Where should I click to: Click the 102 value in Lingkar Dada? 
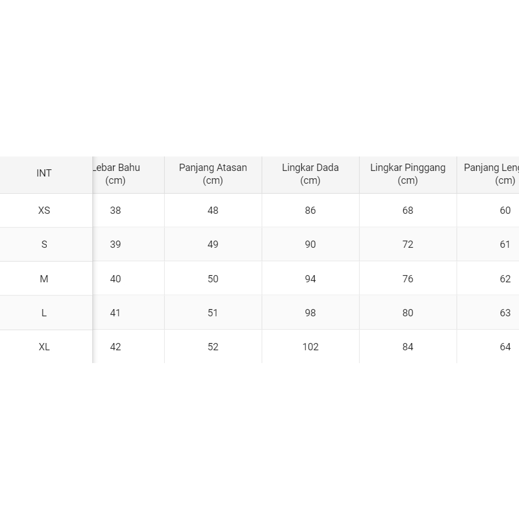pos(310,347)
